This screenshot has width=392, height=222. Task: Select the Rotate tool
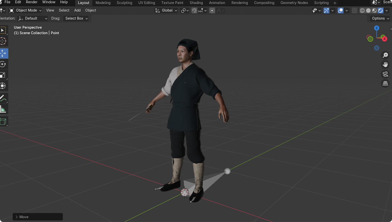click(3, 64)
